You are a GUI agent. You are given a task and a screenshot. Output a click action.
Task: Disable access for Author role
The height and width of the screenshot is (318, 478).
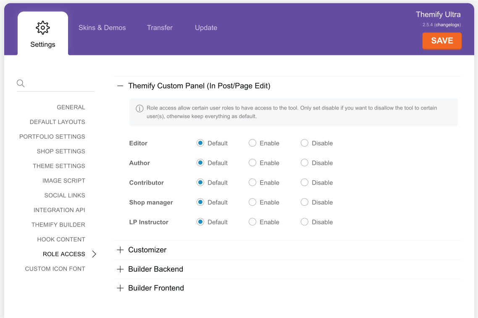[305, 163]
